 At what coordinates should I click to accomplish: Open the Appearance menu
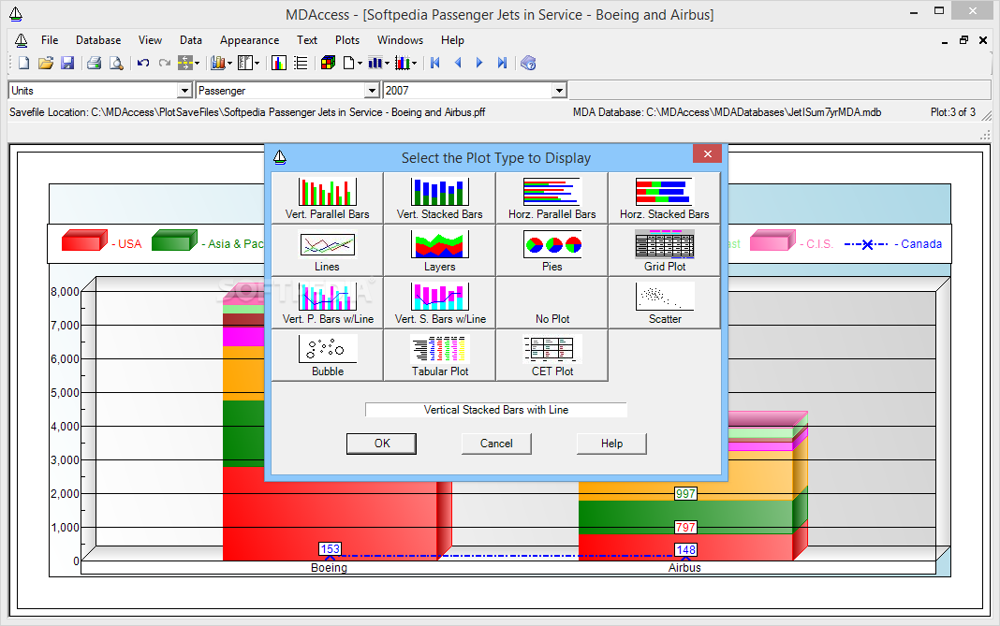[249, 40]
